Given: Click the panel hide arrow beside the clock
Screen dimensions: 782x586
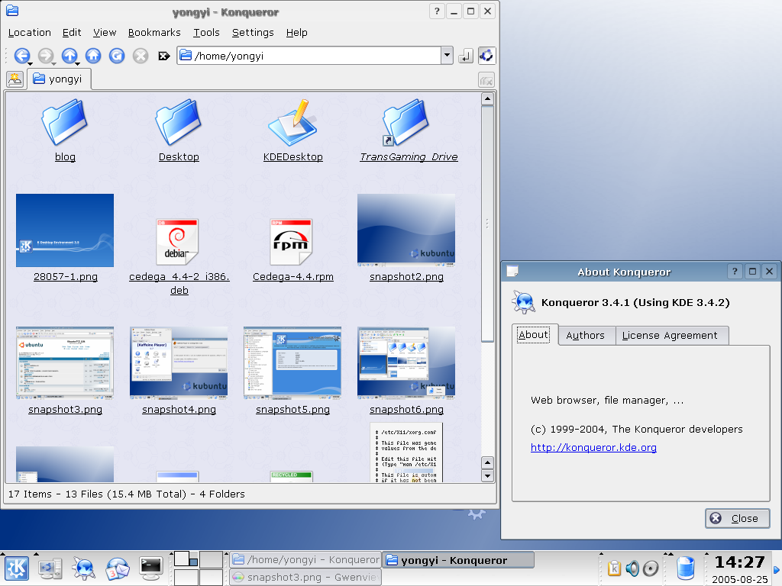Looking at the screenshot, I should point(776,569).
